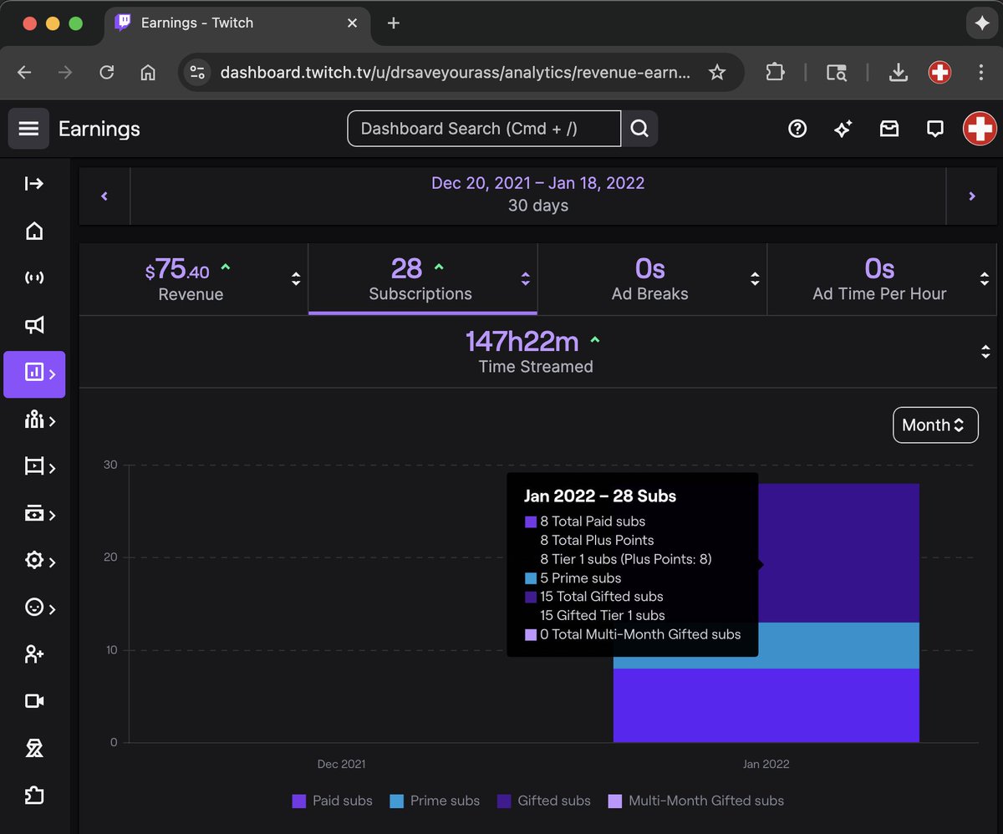Screen dimensions: 1003x834
Task: Reload the page
Action: [x=106, y=73]
